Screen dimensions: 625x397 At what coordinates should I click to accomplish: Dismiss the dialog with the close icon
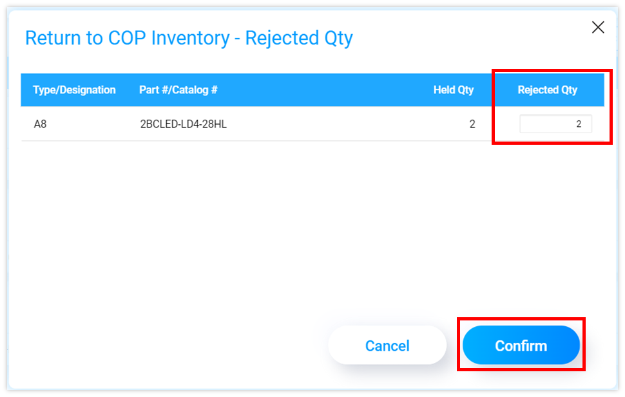(598, 27)
